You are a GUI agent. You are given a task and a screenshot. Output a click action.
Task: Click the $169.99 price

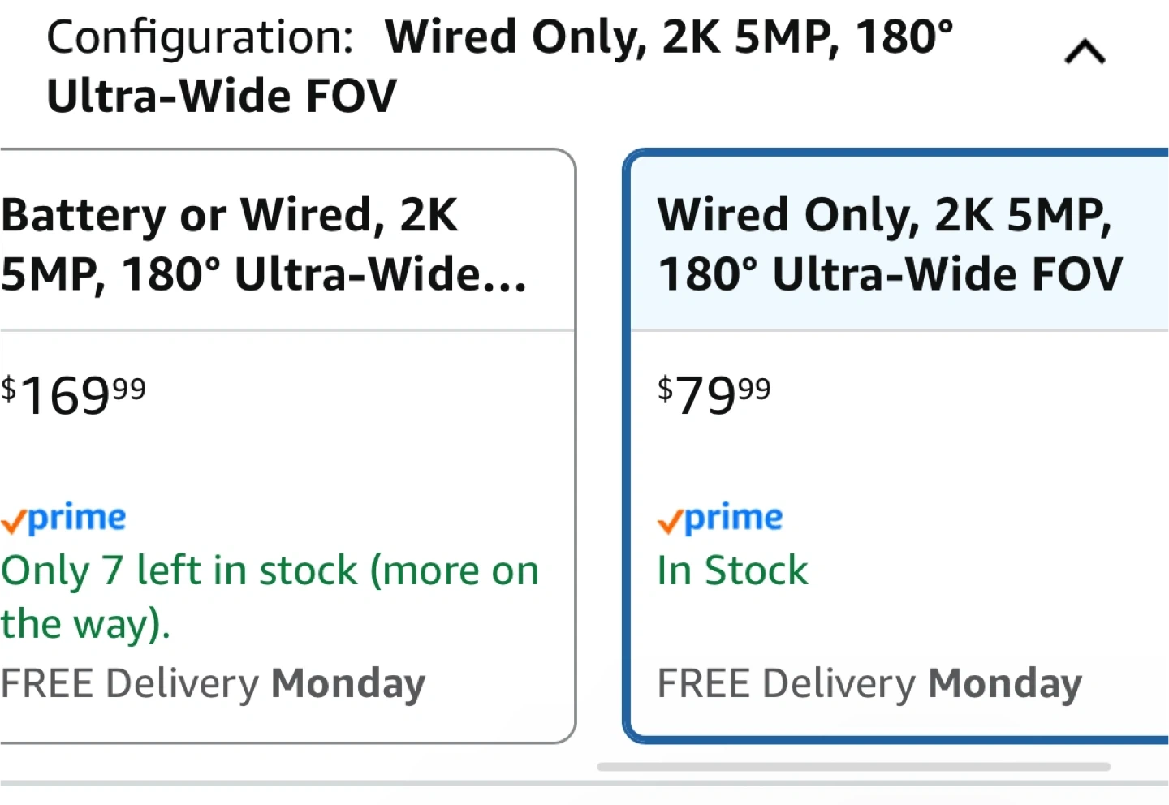click(73, 395)
